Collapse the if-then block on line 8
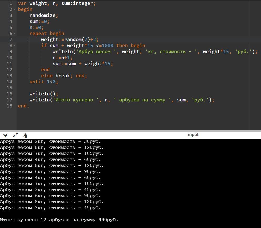This screenshot has width=261, height=228. point(14,46)
